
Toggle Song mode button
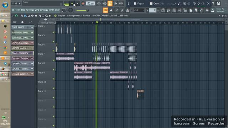(67, 4)
